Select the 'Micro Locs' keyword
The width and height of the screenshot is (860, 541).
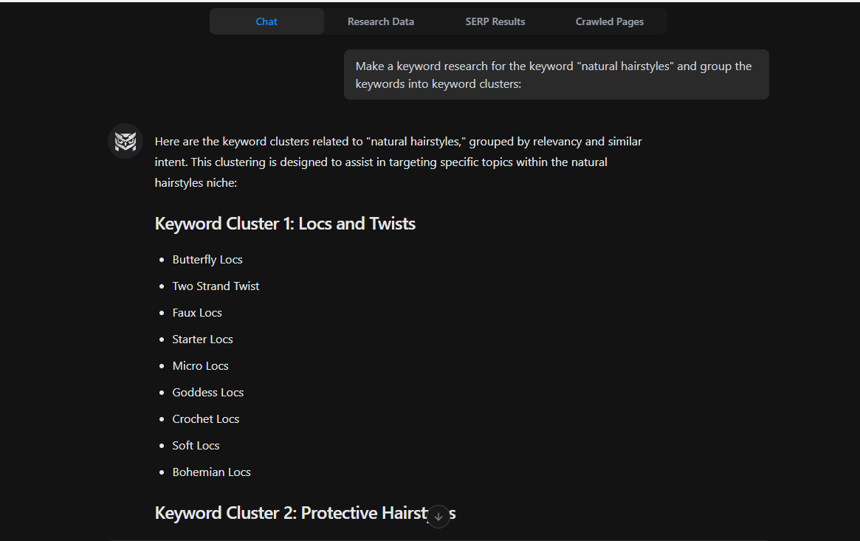coord(200,365)
